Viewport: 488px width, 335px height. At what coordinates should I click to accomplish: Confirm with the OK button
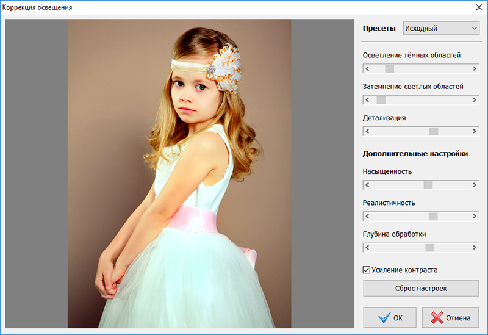pos(390,317)
